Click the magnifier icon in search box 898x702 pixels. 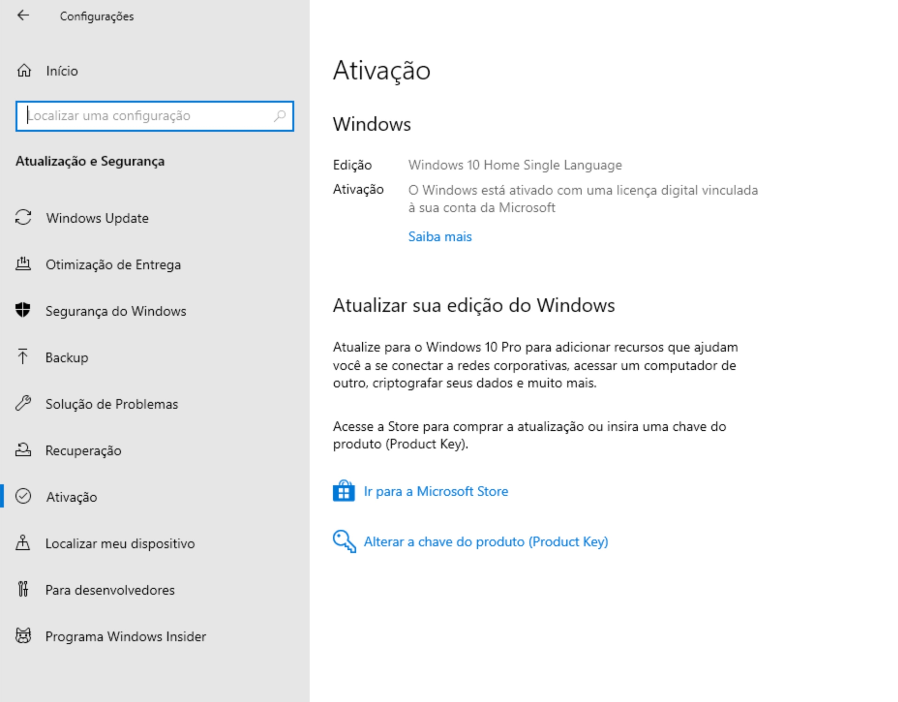(x=280, y=116)
